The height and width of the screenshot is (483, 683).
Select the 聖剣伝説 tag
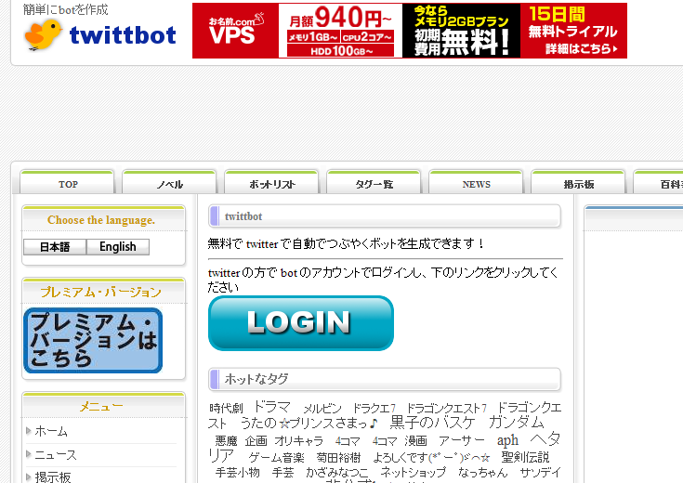(525, 457)
